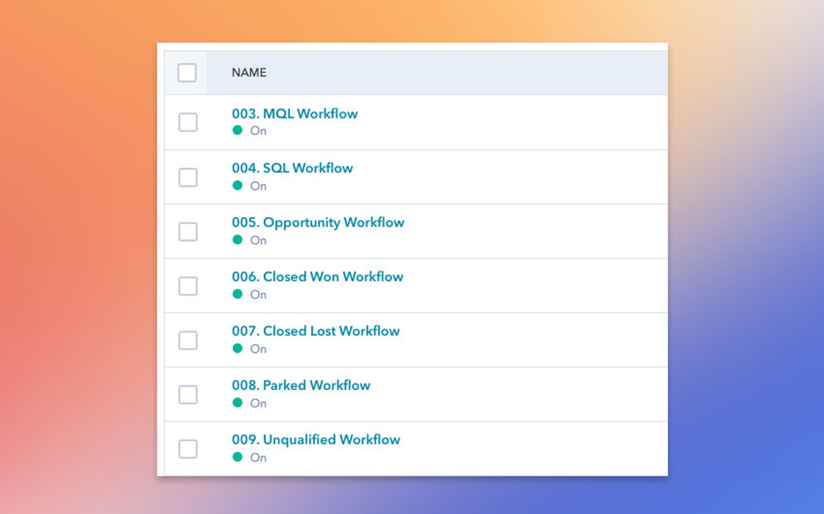Viewport: 824px width, 514px height.
Task: Open the 006. Closed Won Workflow
Action: 317,277
